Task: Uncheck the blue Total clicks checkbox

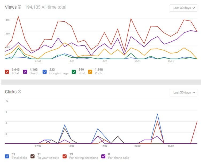Action: click(7, 156)
